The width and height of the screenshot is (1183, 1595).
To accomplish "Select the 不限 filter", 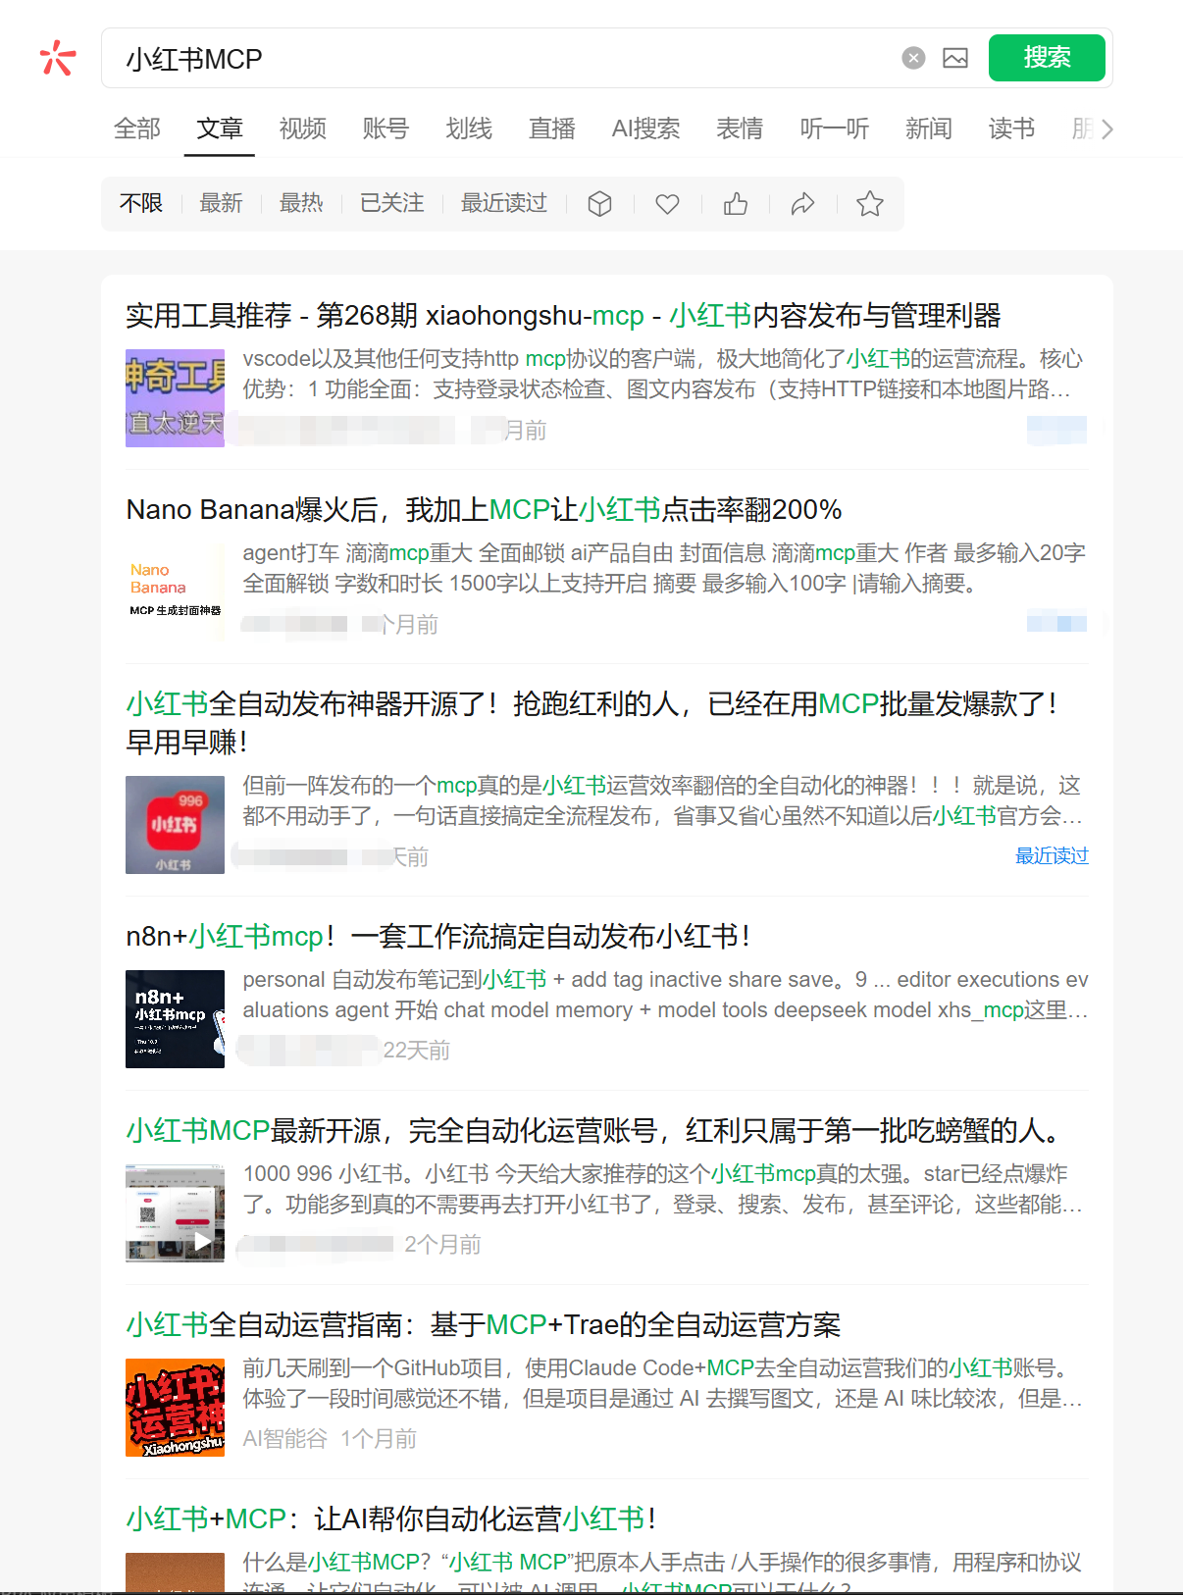I will [141, 203].
